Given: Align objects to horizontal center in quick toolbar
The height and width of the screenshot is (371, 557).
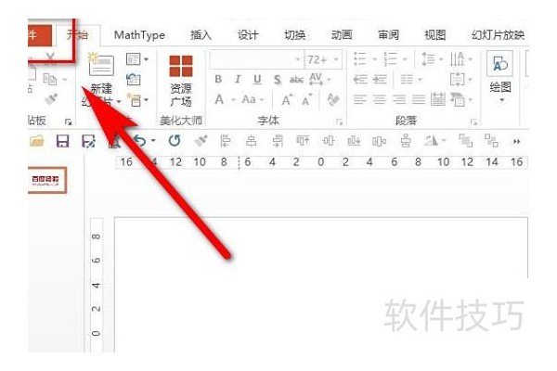Looking at the screenshot, I should pyautogui.click(x=252, y=141).
